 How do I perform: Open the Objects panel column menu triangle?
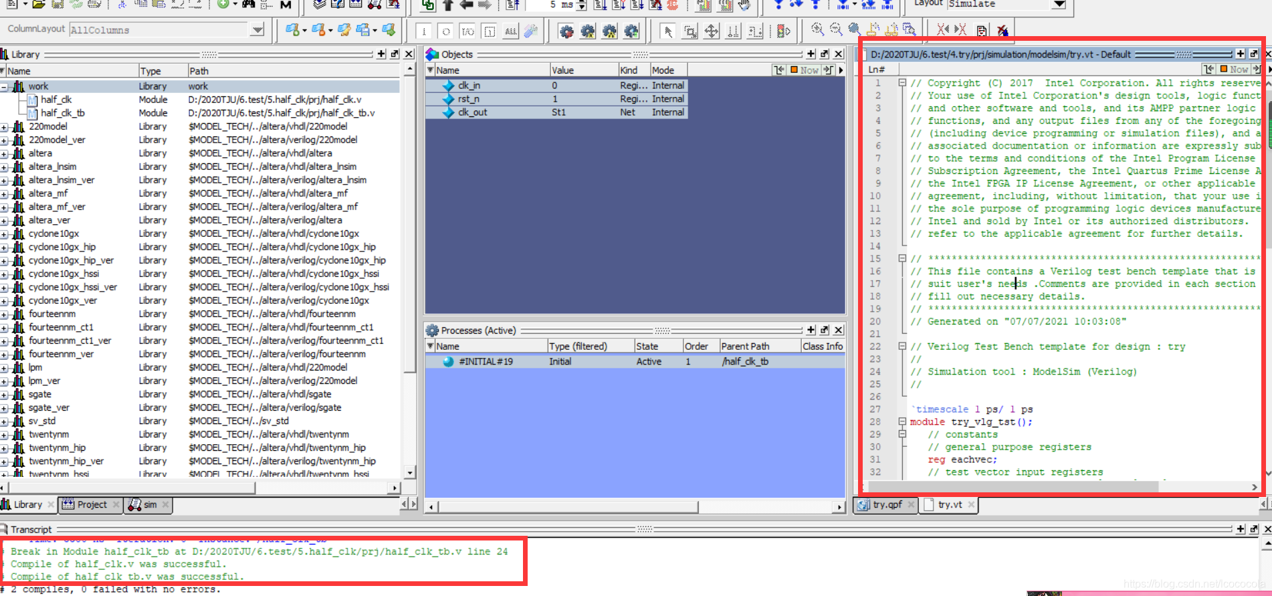tap(430, 70)
